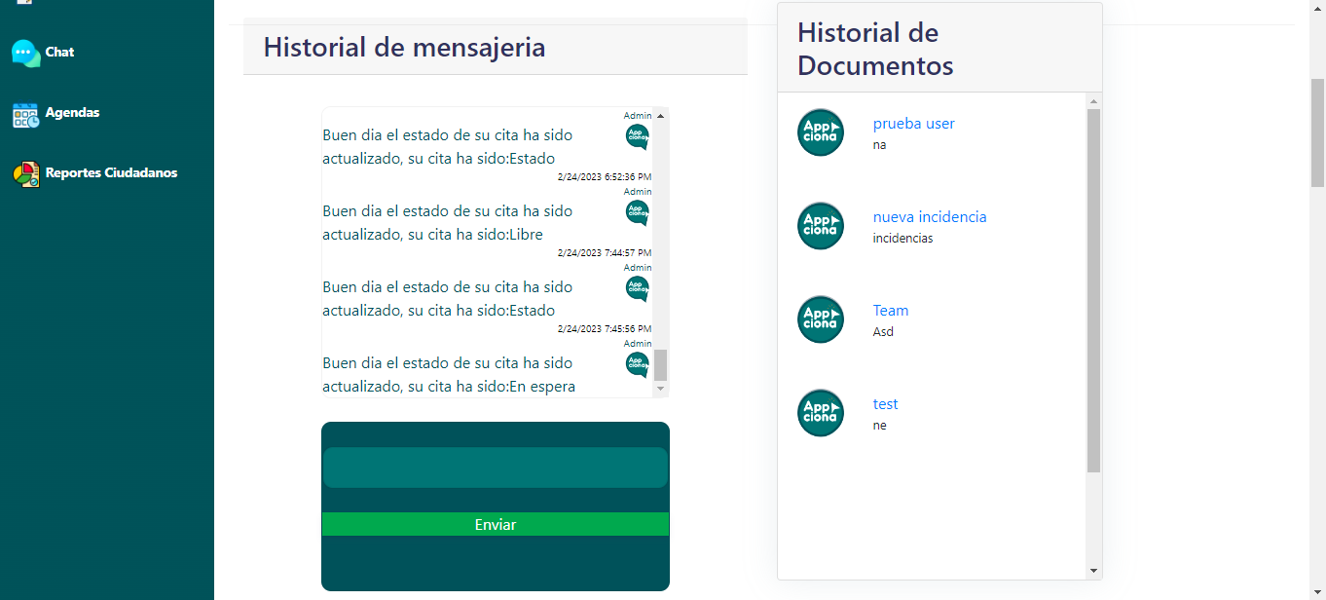Click the Admin avatar on the Libre message
This screenshot has height=600, width=1326.
tap(638, 212)
